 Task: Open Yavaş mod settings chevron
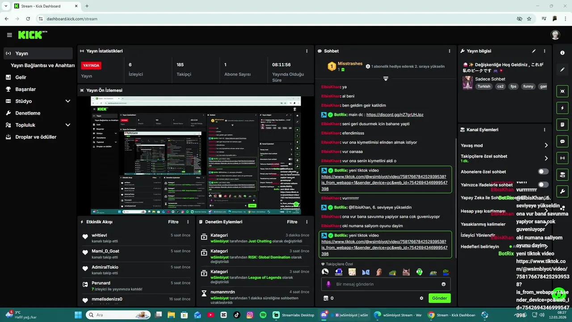coord(546,145)
